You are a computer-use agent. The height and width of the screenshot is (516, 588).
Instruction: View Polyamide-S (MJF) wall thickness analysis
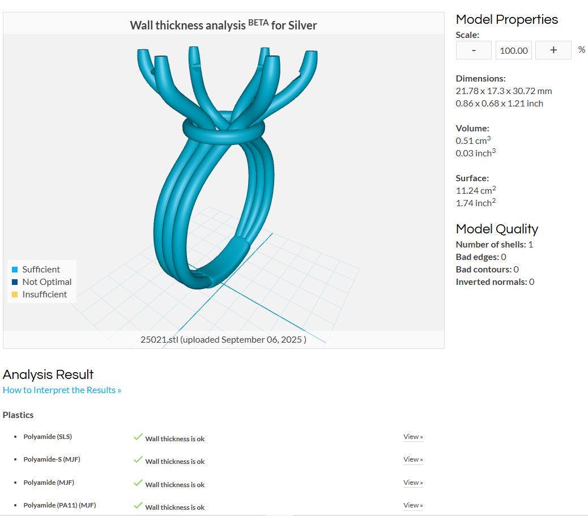click(413, 459)
